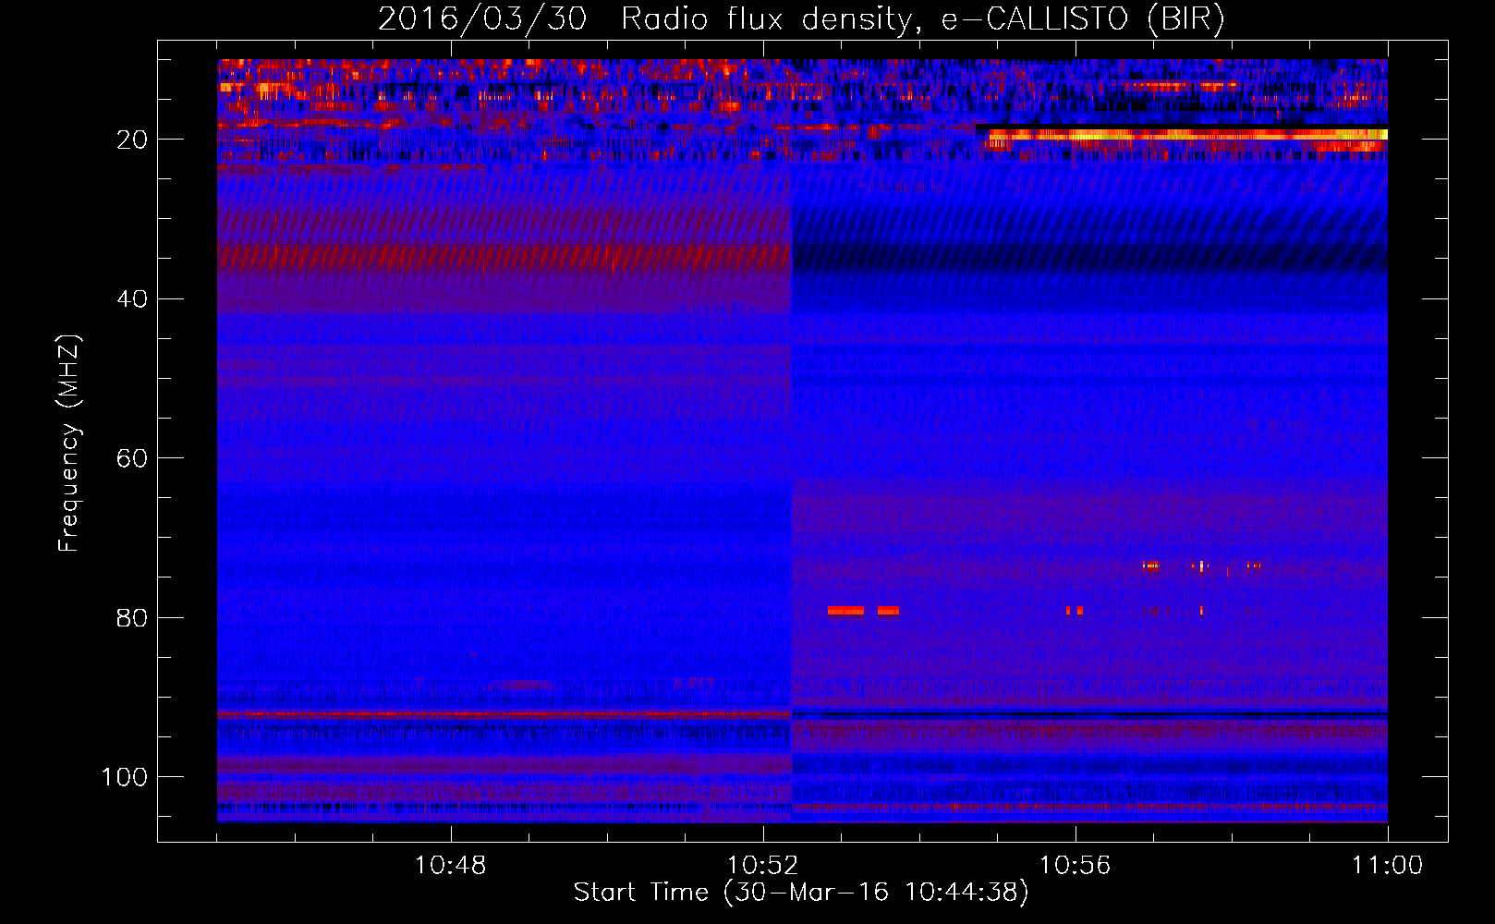The width and height of the screenshot is (1495, 924).
Task: Click the 'Start Time (30-Mar-16 10:44:38)' axis label
Action: (801, 893)
